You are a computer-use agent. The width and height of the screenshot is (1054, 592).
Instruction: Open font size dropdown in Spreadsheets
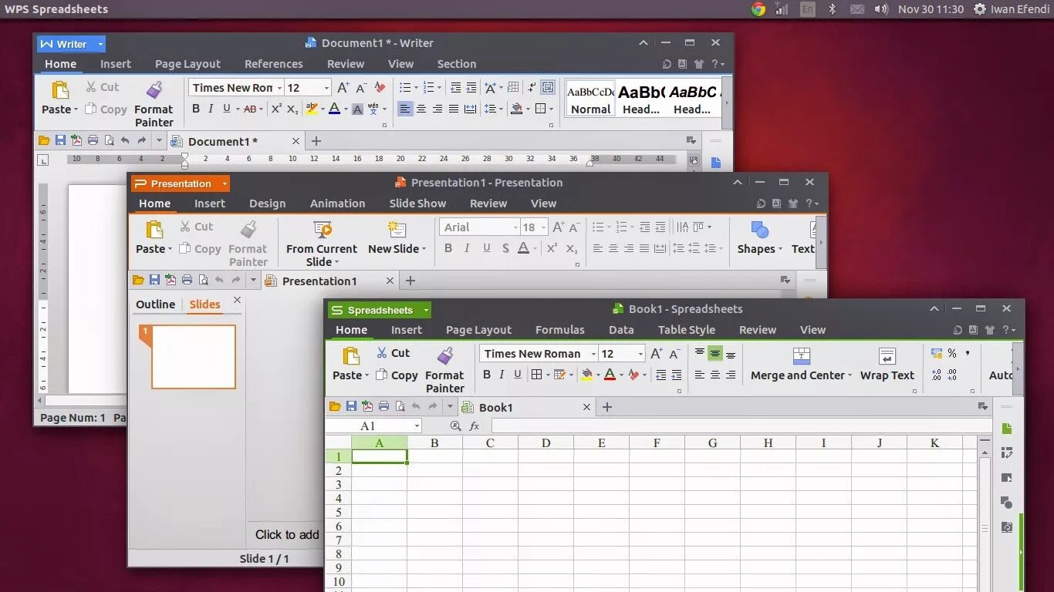pos(640,354)
